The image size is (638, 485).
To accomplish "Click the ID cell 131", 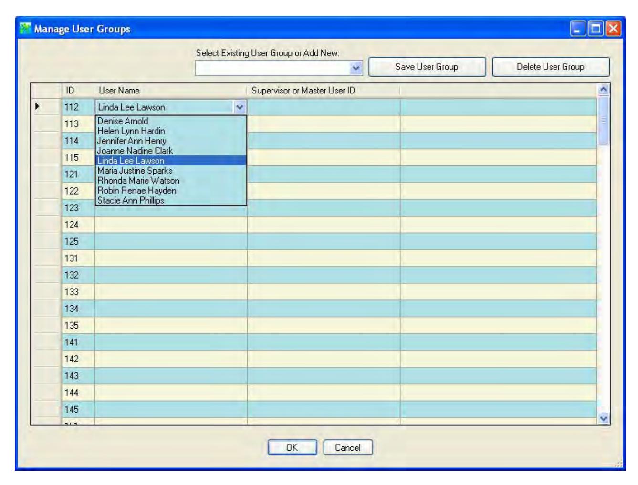I will (x=78, y=258).
